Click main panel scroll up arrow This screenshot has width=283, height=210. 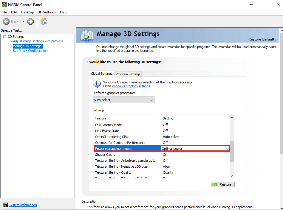(282, 30)
